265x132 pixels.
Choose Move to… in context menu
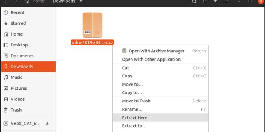(160, 84)
